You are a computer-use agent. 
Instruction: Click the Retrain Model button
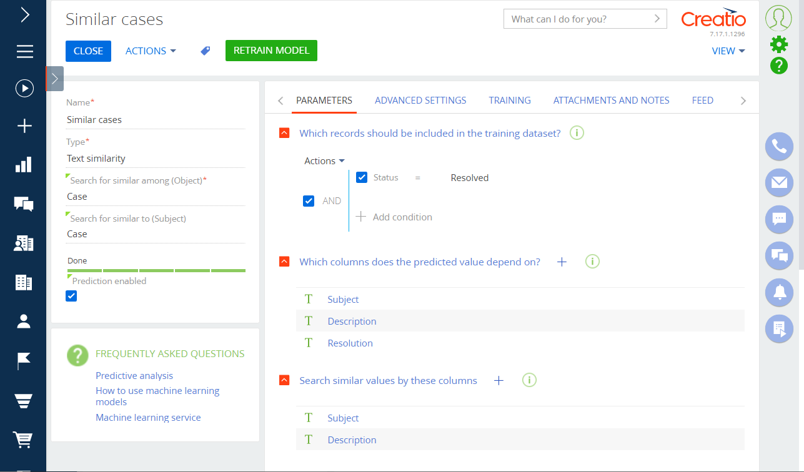point(271,51)
